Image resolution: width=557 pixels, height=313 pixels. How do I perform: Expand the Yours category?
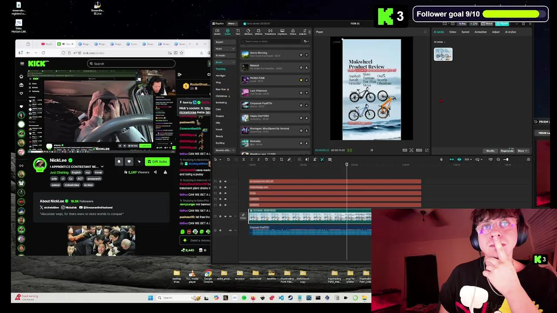point(225,49)
